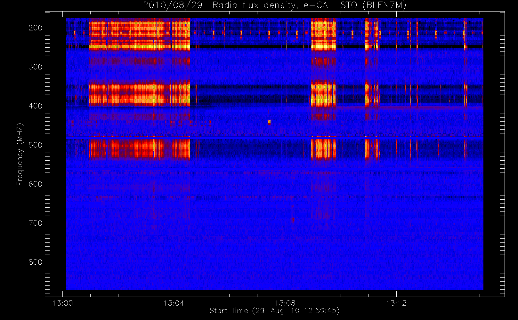518x320 pixels.
Task: Click the 'Start Time (29-Aug-10 12:59:45)' label
Action: pos(274,311)
